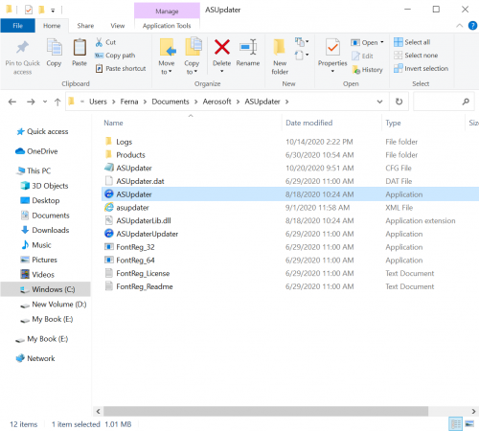Image resolution: width=479 pixels, height=431 pixels.
Task: Switch to Details view in status bar
Action: (455, 424)
